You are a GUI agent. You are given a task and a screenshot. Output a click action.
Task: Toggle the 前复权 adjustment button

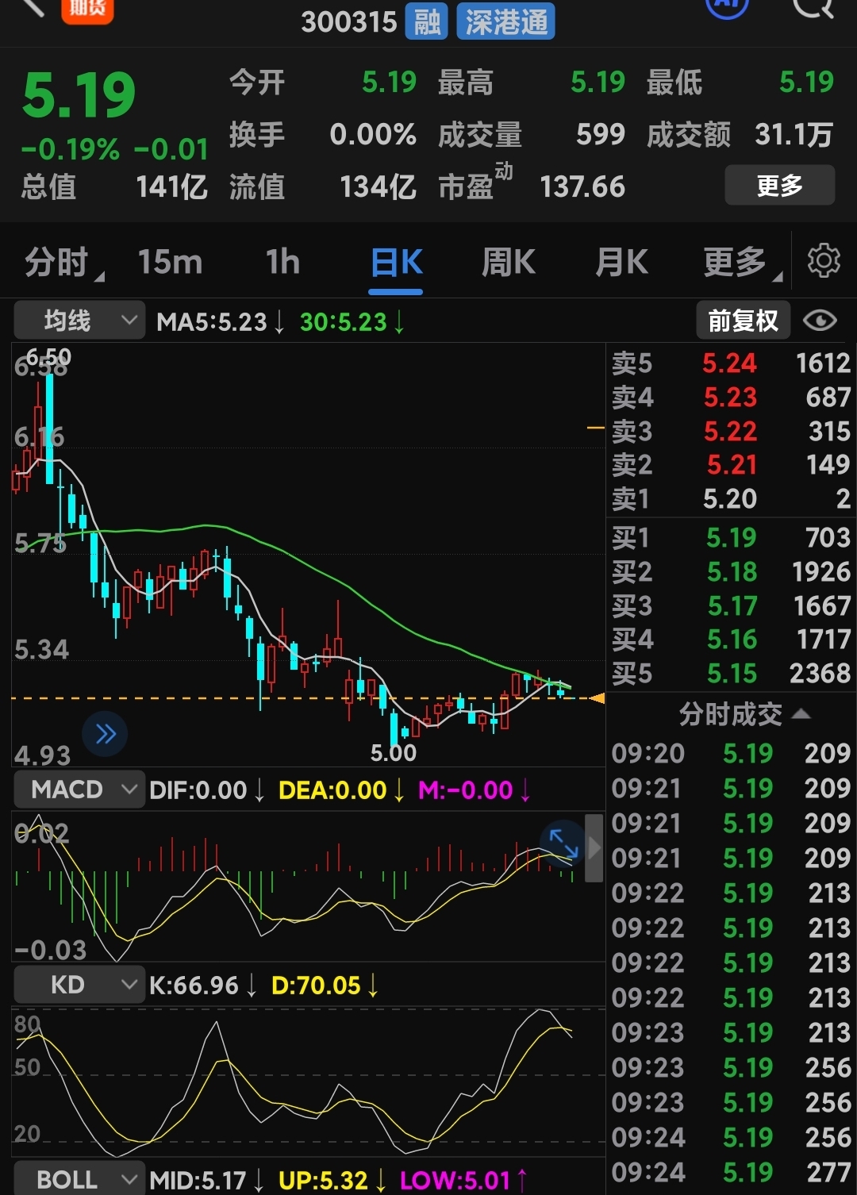[x=743, y=321]
